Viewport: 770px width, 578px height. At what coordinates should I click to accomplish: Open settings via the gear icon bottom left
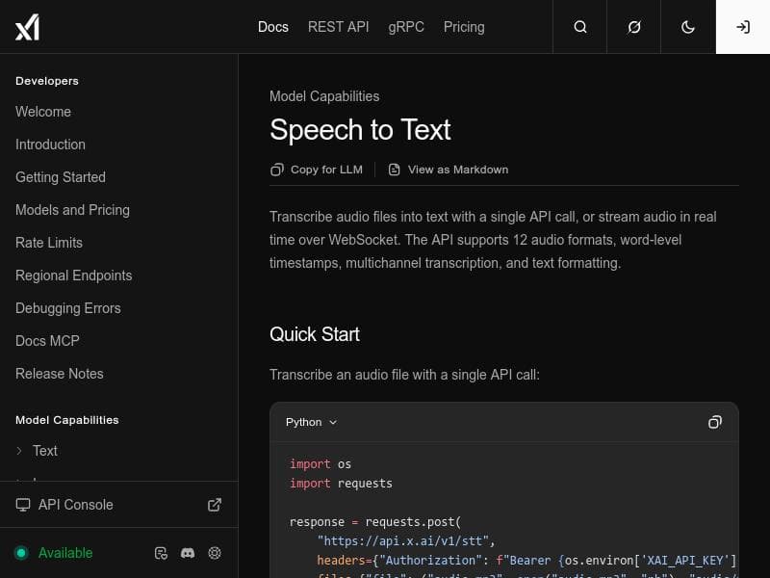point(215,553)
